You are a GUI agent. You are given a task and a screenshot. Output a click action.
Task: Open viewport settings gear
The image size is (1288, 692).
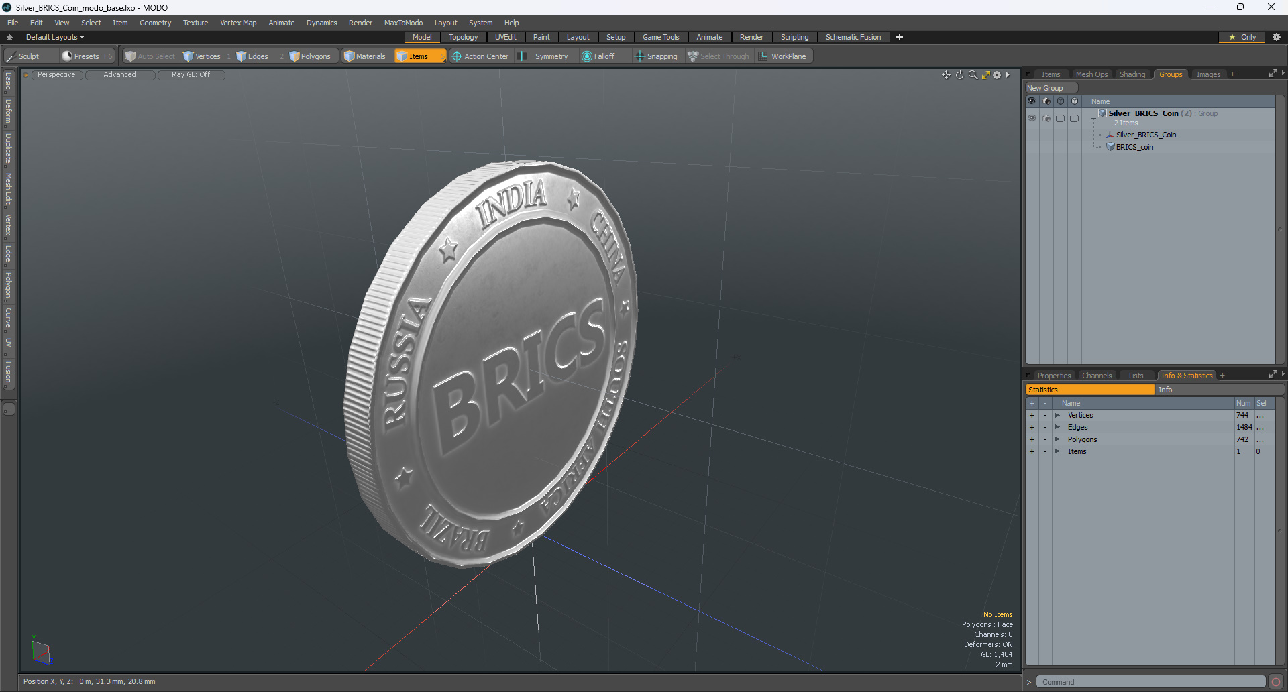(x=997, y=75)
